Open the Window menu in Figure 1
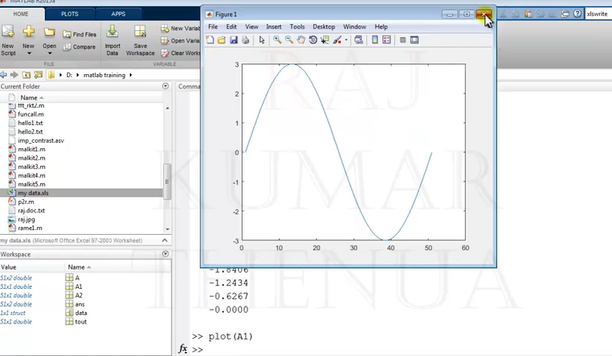612x356 pixels. coord(354,26)
